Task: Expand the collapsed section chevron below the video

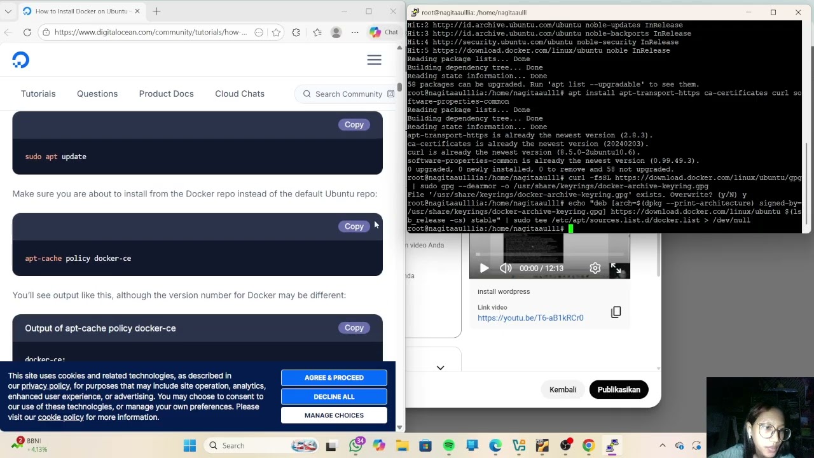Action: click(x=440, y=368)
